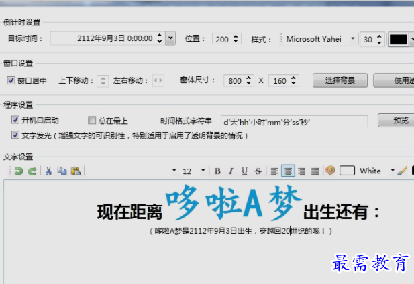
Task: Toggle strikethrough formatting
Action: point(258,171)
